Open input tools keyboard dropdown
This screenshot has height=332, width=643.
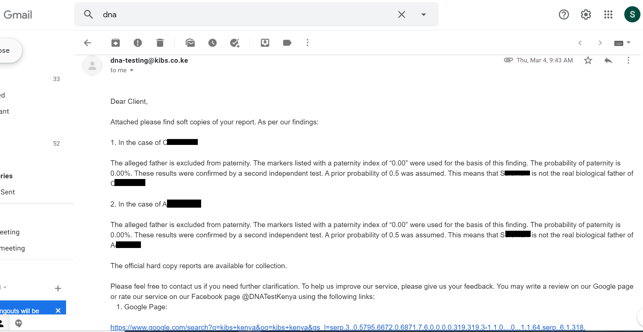[622, 43]
